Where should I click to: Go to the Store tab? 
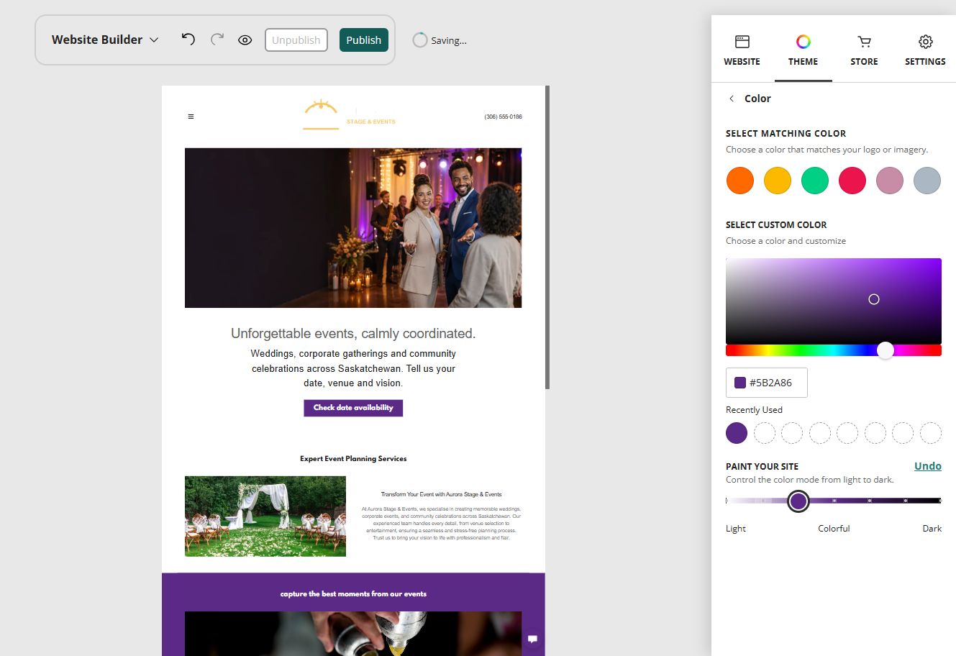tap(864, 50)
